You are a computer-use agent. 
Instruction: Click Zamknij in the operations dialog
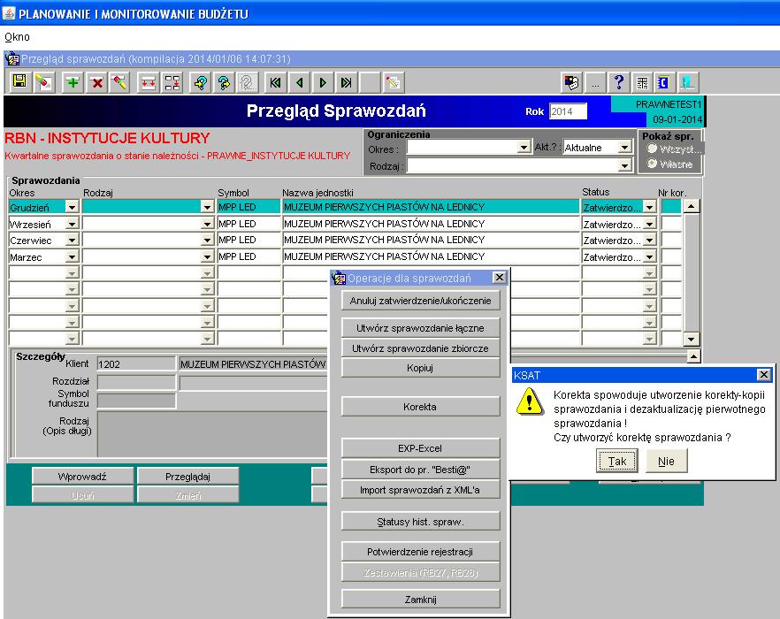pos(420,599)
